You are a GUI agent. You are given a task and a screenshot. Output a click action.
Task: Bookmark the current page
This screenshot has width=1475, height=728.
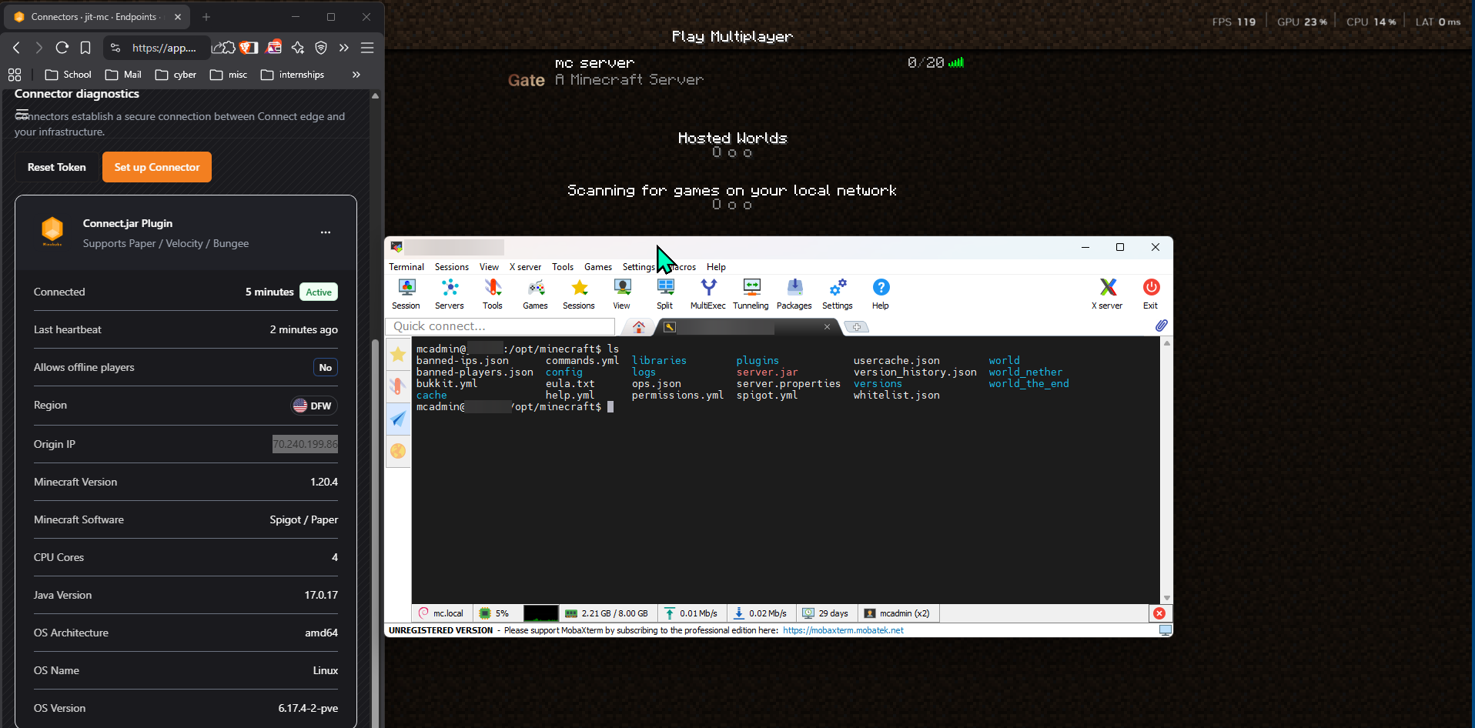click(x=85, y=48)
